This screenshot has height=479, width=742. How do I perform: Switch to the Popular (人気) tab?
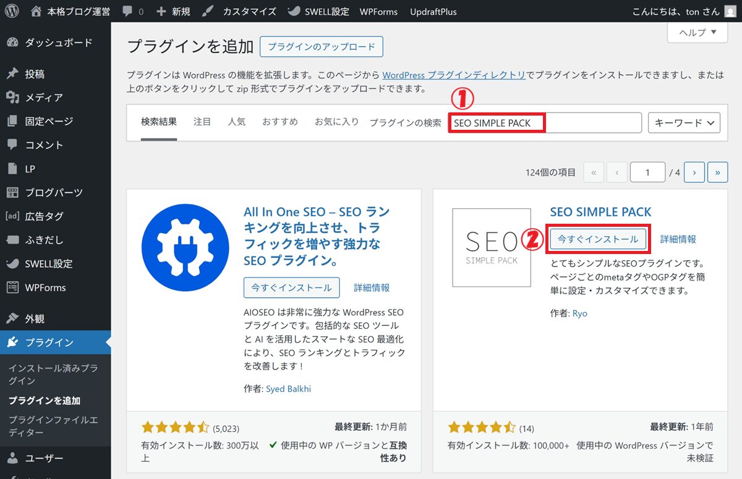tap(236, 122)
